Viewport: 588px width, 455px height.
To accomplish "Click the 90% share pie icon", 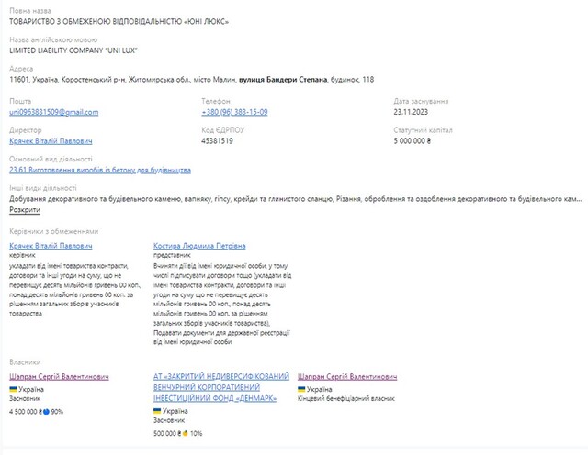I will tap(46, 411).
